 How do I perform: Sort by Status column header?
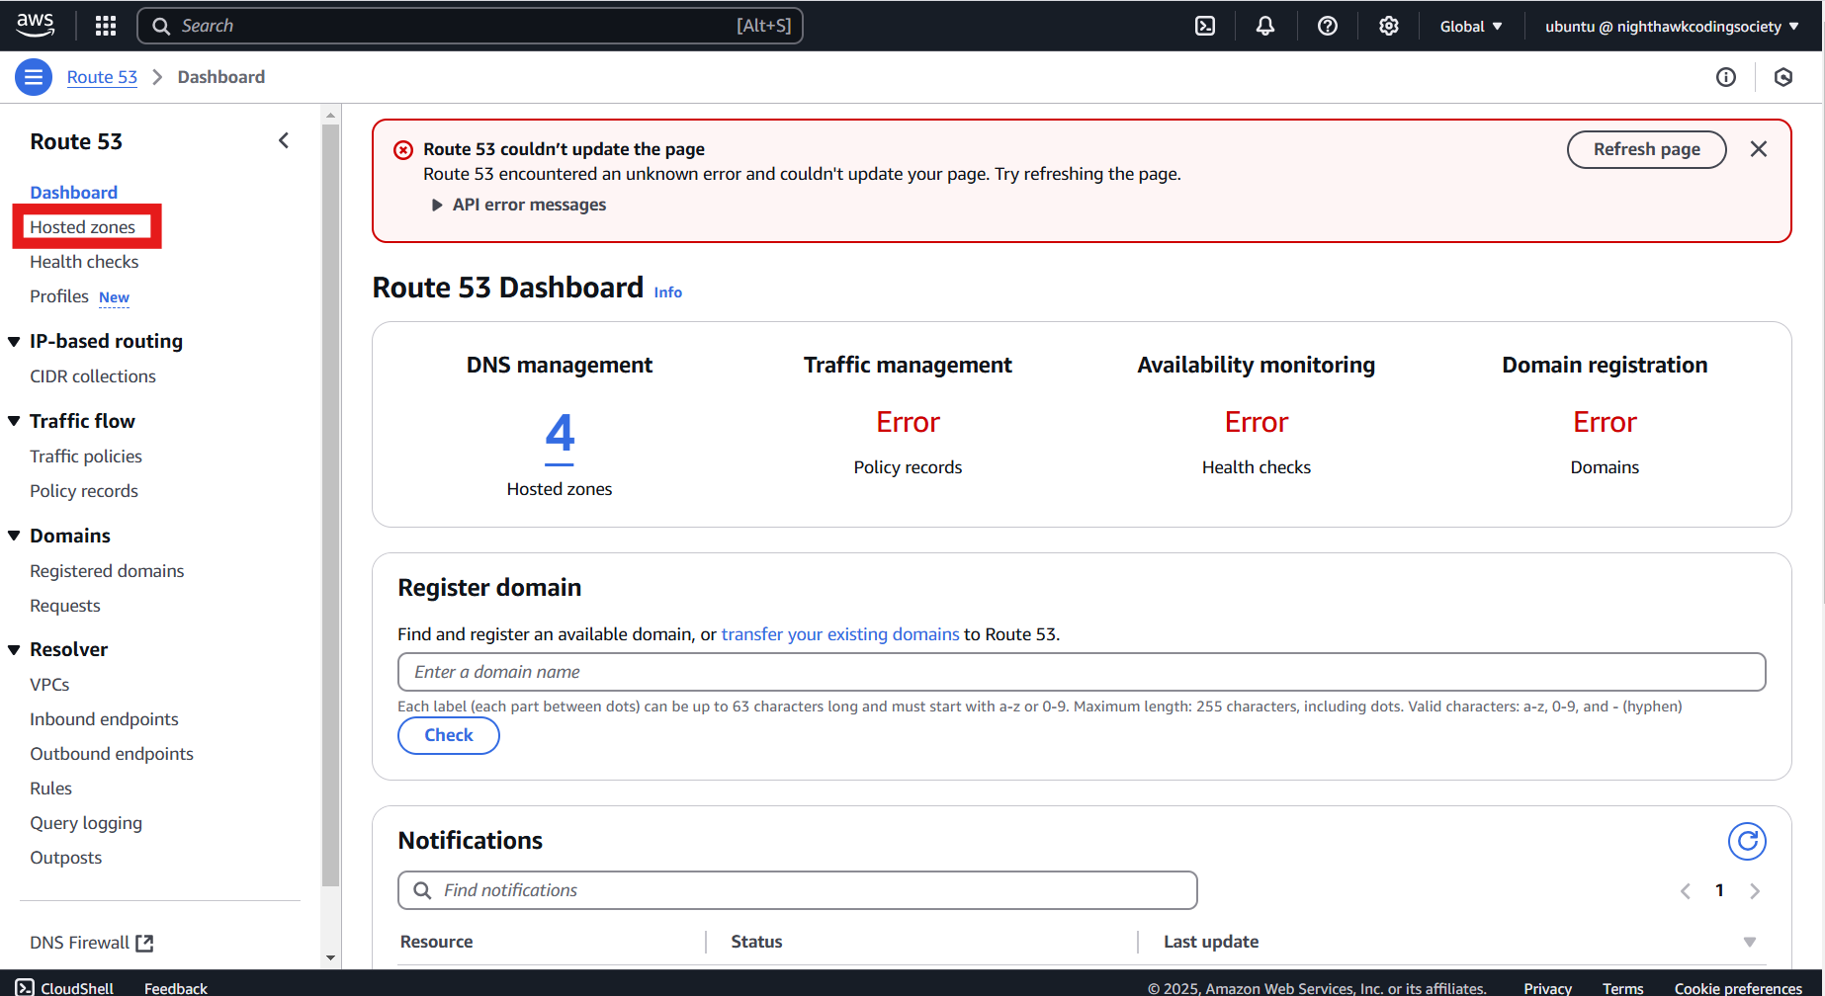click(756, 942)
